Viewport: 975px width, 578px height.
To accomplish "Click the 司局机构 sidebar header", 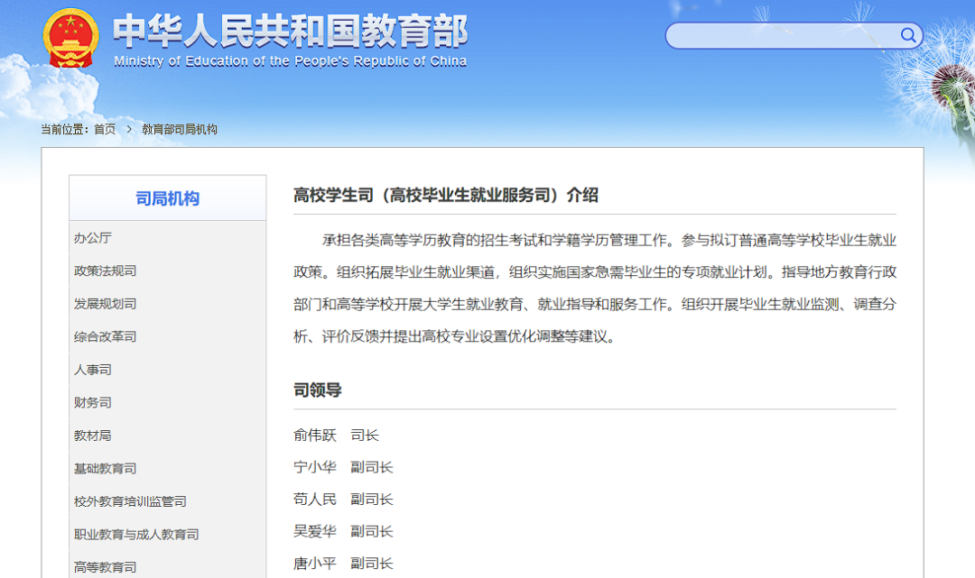I will [x=167, y=198].
